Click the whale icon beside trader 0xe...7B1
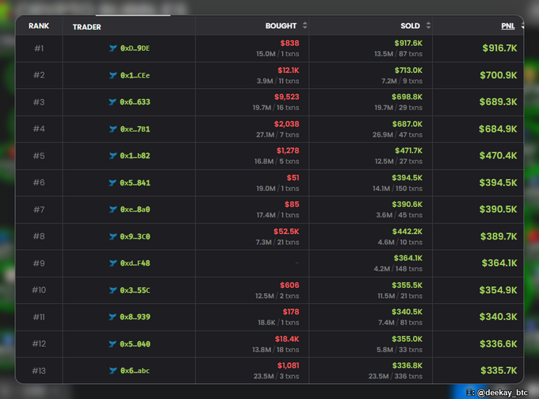 tap(113, 129)
